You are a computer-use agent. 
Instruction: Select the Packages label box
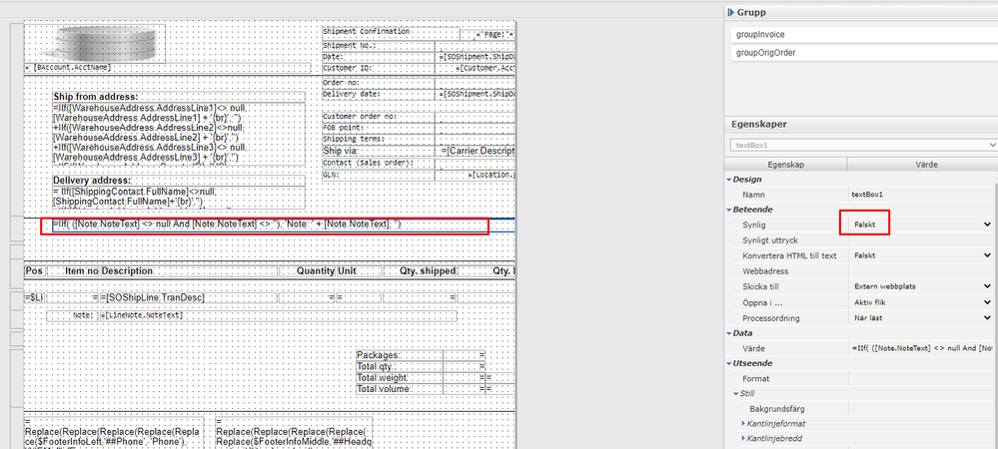coord(399,355)
